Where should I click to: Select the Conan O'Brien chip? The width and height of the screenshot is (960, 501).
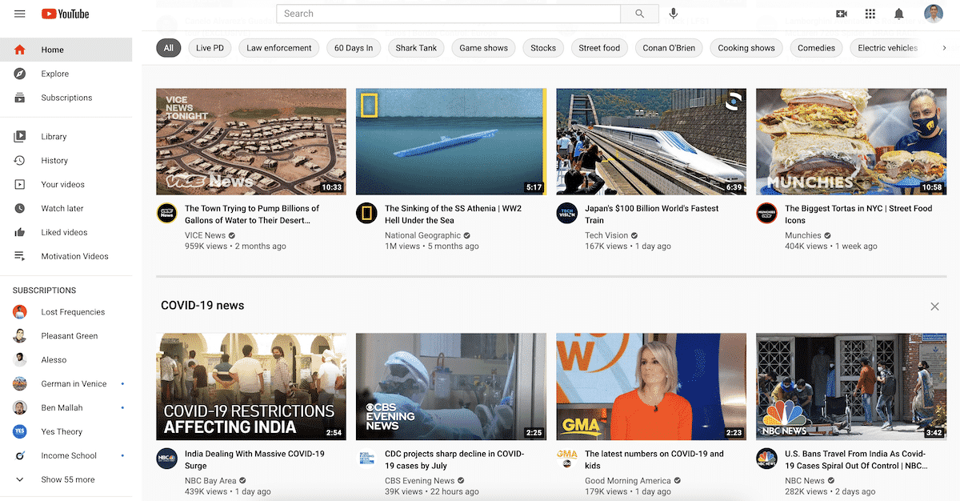669,48
